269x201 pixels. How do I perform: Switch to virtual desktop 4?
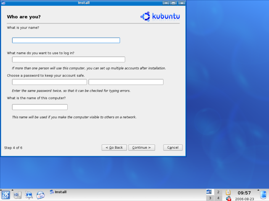(x=218, y=198)
